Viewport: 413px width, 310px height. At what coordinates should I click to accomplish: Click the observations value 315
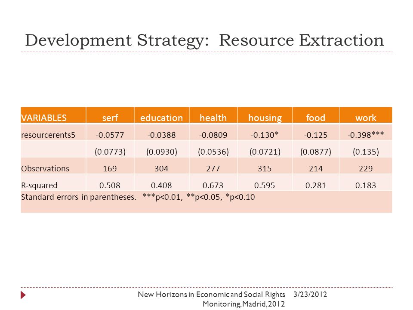coord(265,168)
